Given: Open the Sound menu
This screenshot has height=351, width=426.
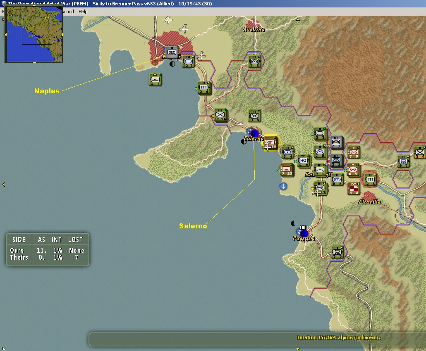Looking at the screenshot, I should pos(68,12).
